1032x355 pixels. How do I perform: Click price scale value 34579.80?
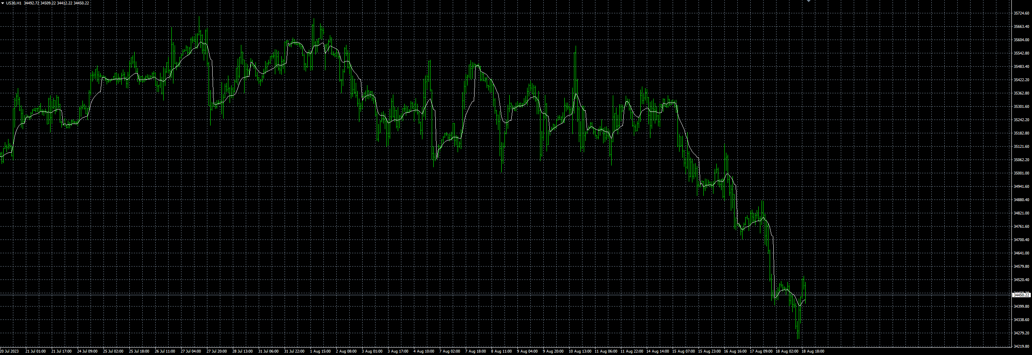pyautogui.click(x=1021, y=267)
